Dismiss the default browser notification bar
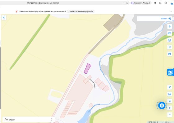This screenshot has width=174, height=123. click(171, 11)
